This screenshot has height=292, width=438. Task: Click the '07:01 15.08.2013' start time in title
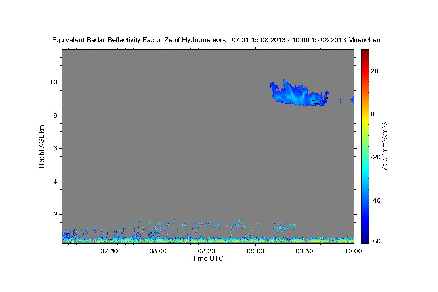[x=258, y=40]
